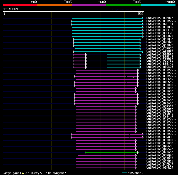The width and height of the screenshot is (178, 175).
Task: Click the orange ~40% identity legend segment
Action: [55, 5]
